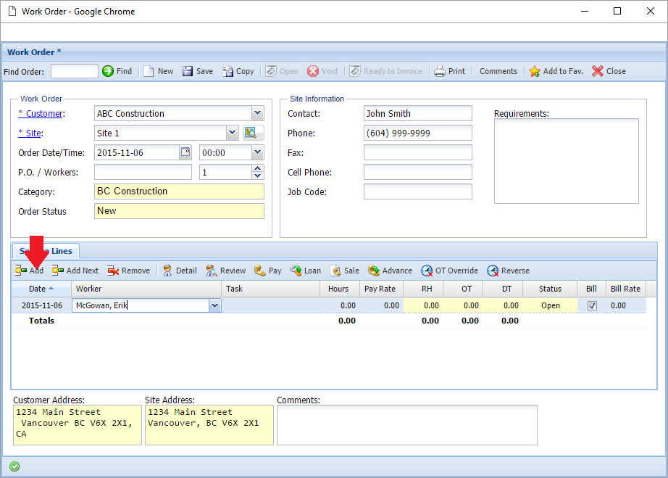Image resolution: width=668 pixels, height=478 pixels.
Task: Click the Order Date field
Action: [x=137, y=152]
